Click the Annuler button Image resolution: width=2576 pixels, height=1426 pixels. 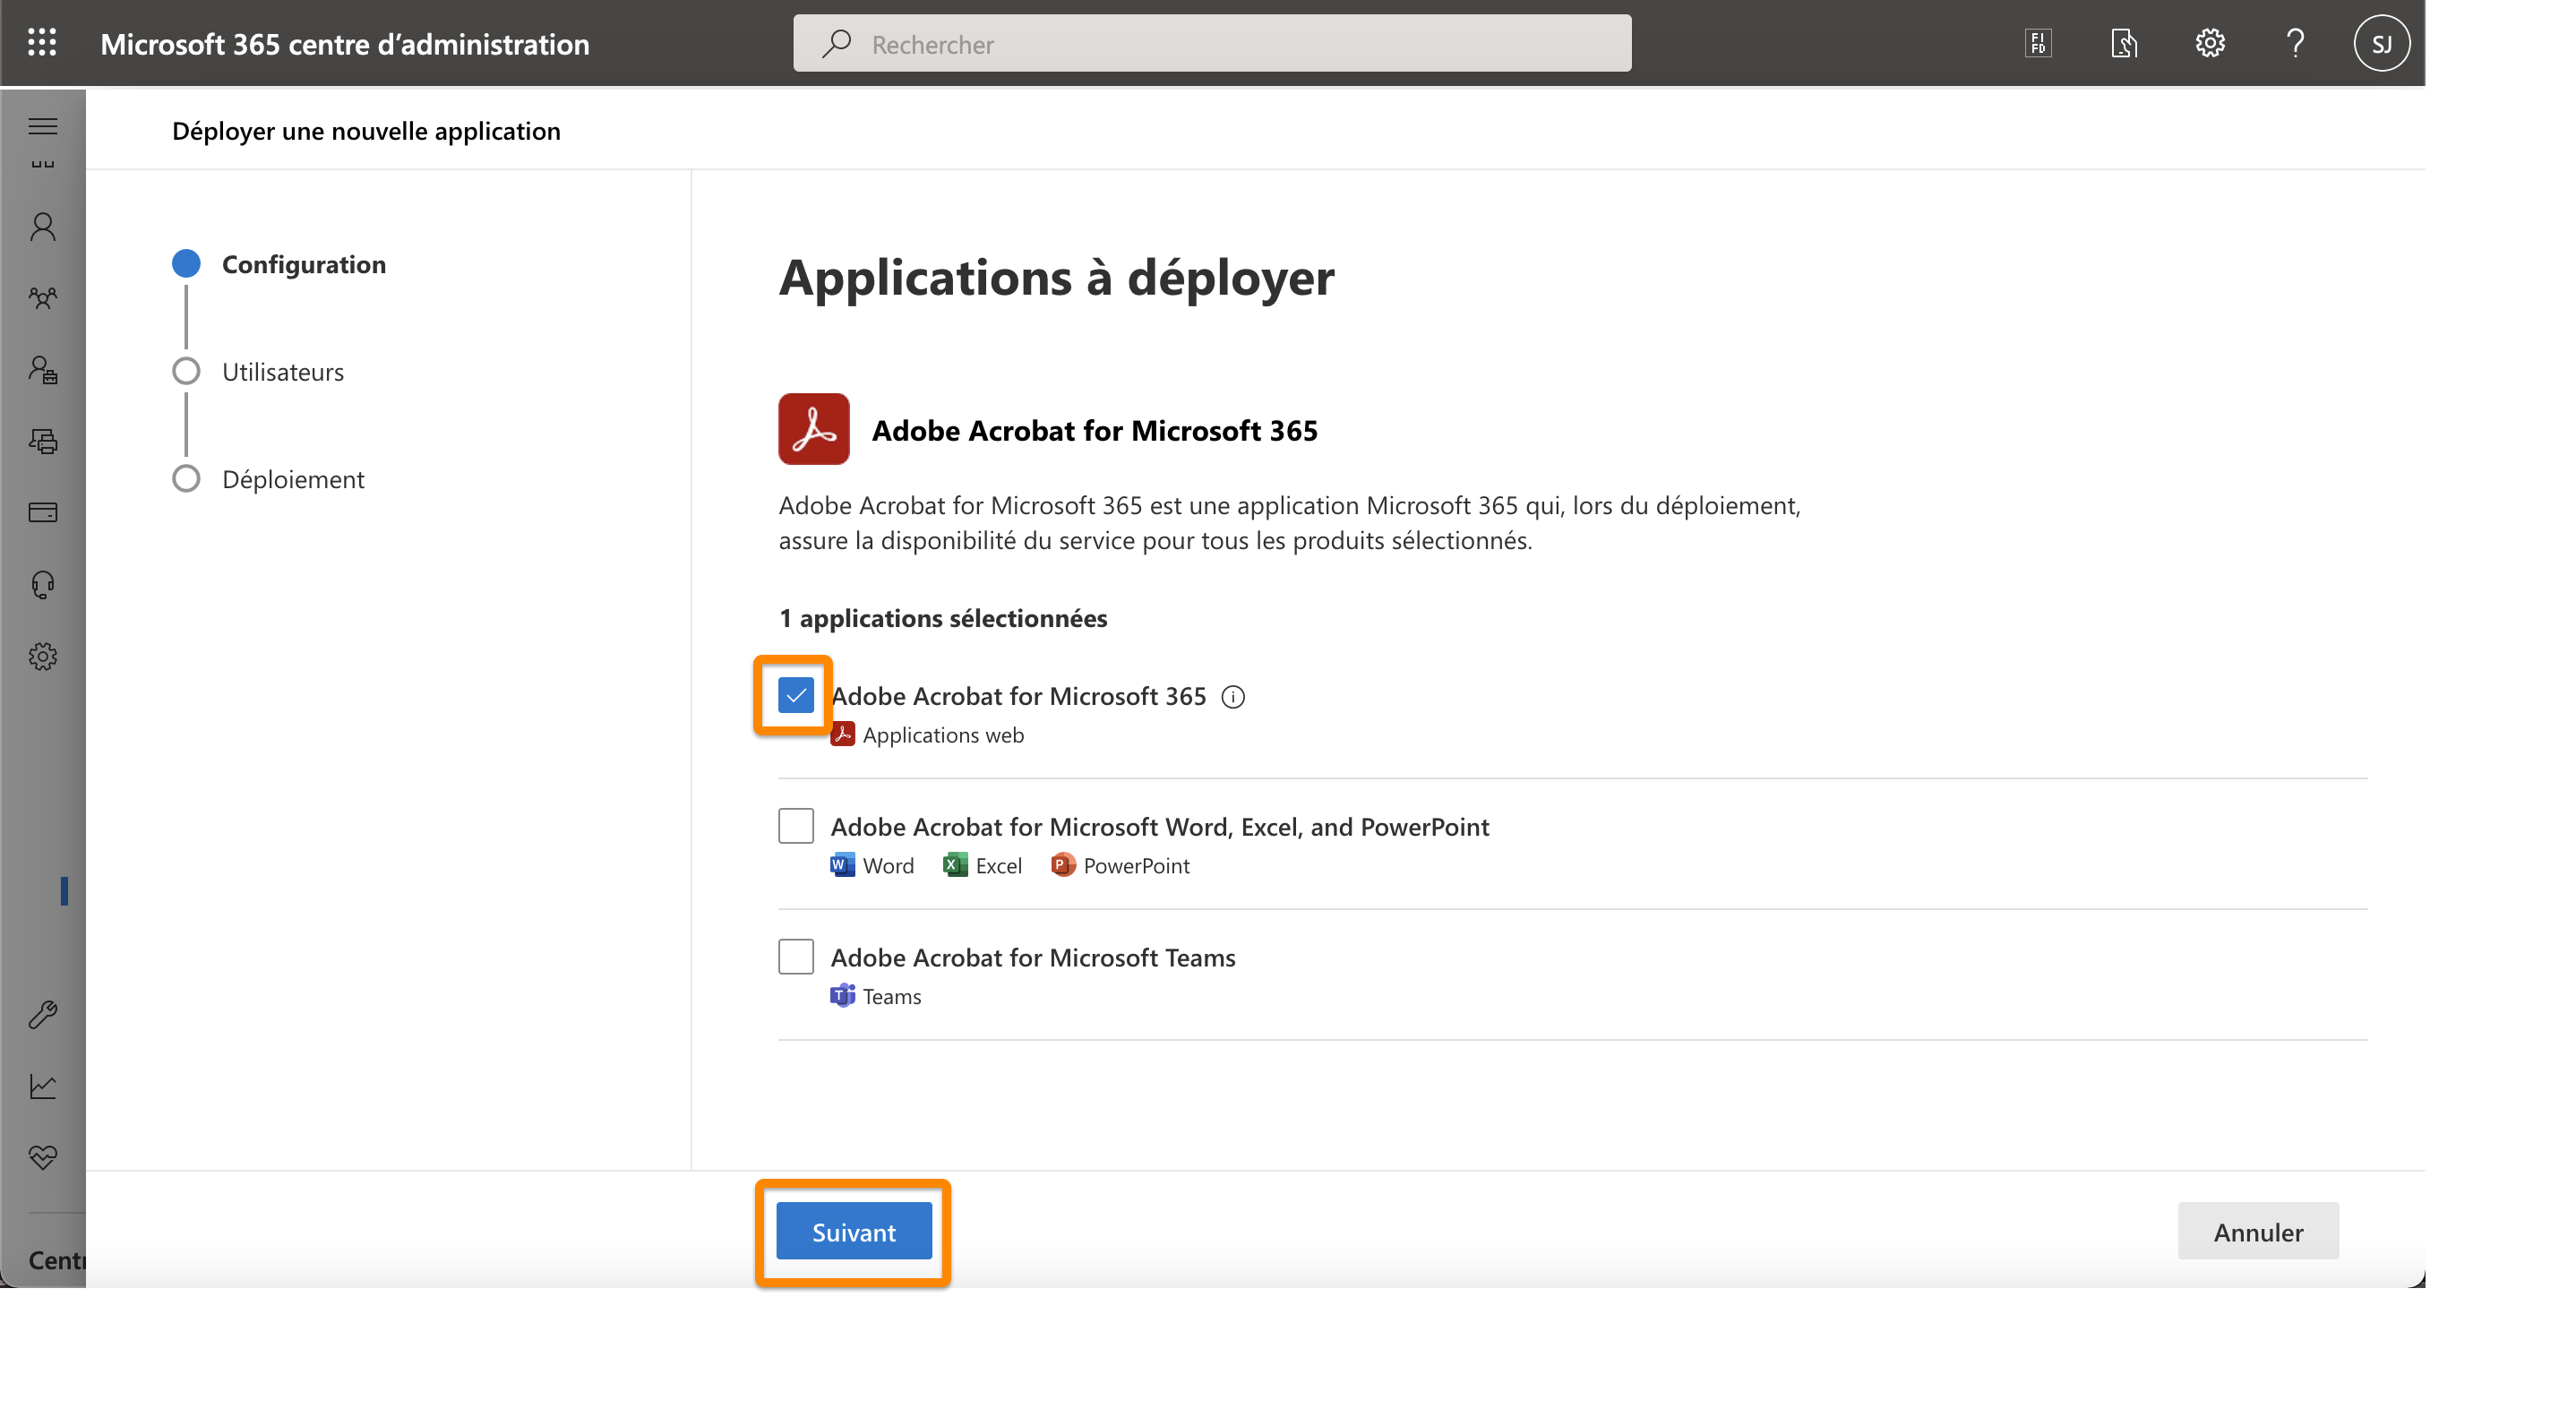pos(2258,1231)
